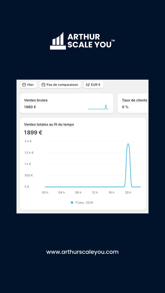Screen dimensions: 165x293
Task: Click the 00 h time label
Action: (45, 193)
